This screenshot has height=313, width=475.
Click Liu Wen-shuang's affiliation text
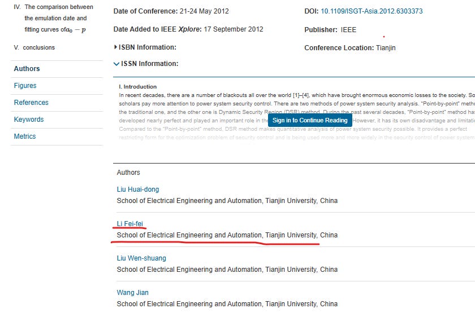tap(227, 270)
